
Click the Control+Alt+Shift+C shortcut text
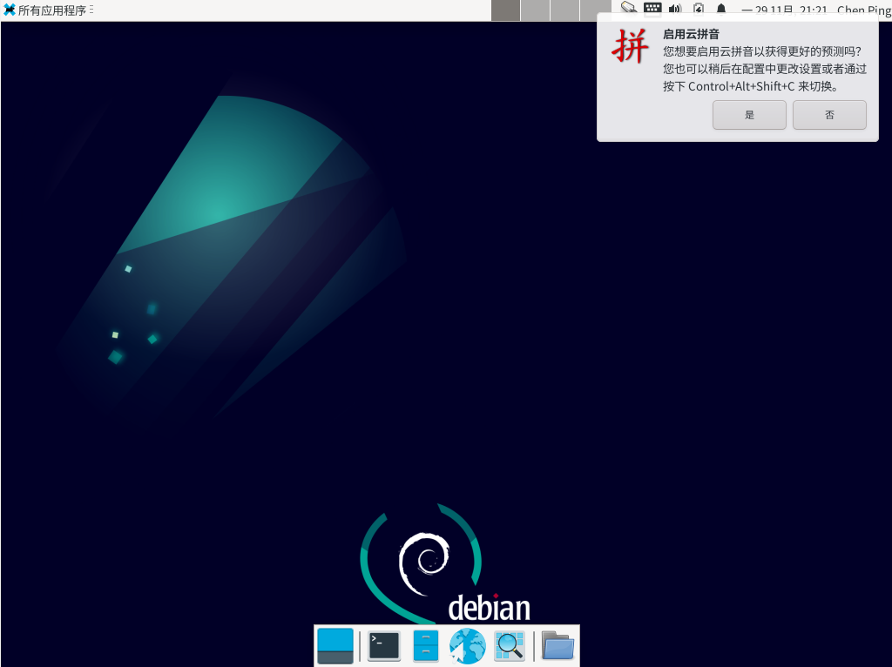(741, 86)
